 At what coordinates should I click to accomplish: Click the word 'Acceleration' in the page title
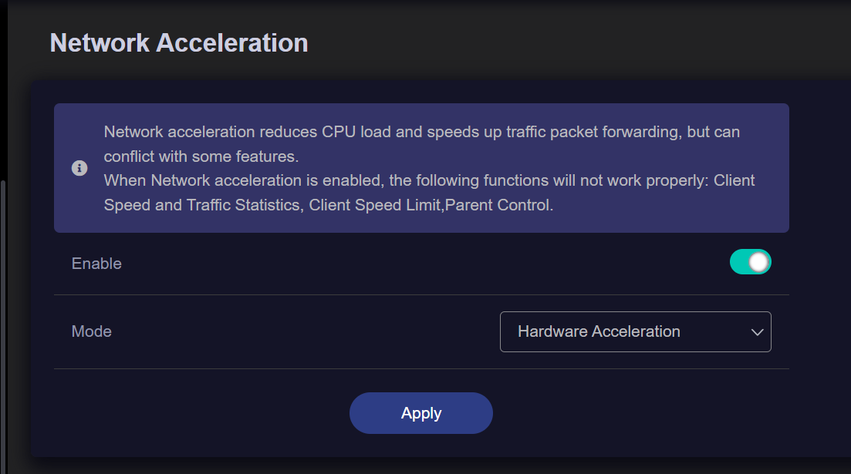point(232,43)
